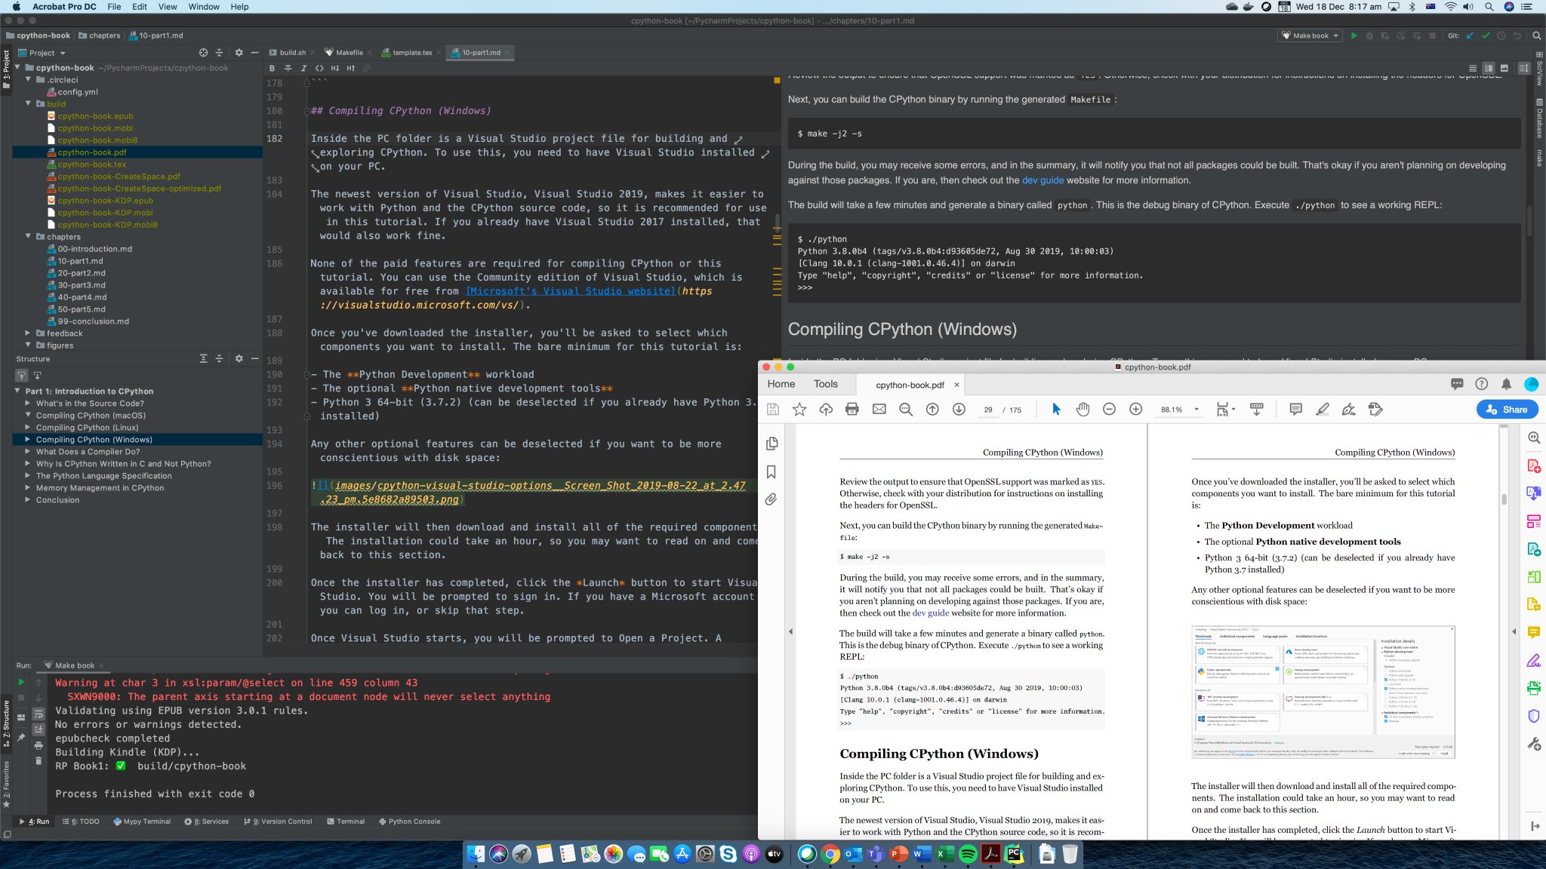Open Acrobat notifications bell
Image resolution: width=1546 pixels, height=869 pixels.
pos(1506,384)
